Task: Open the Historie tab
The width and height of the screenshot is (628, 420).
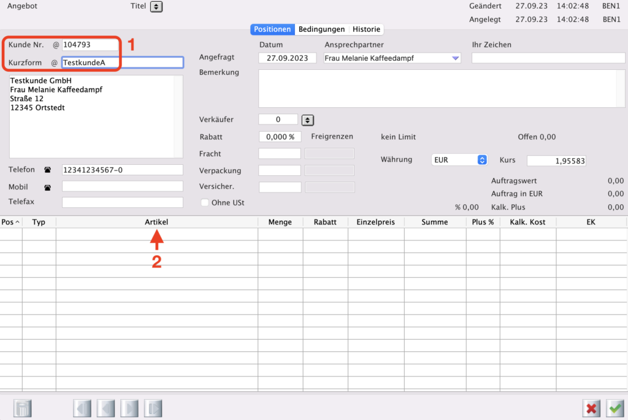Action: click(x=366, y=29)
